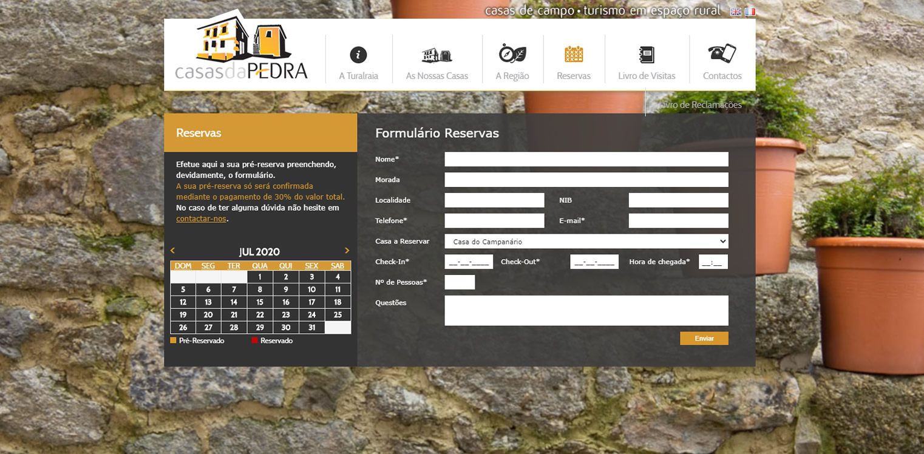924x454 pixels.
Task: Open the A Região menu label
Action: click(512, 76)
